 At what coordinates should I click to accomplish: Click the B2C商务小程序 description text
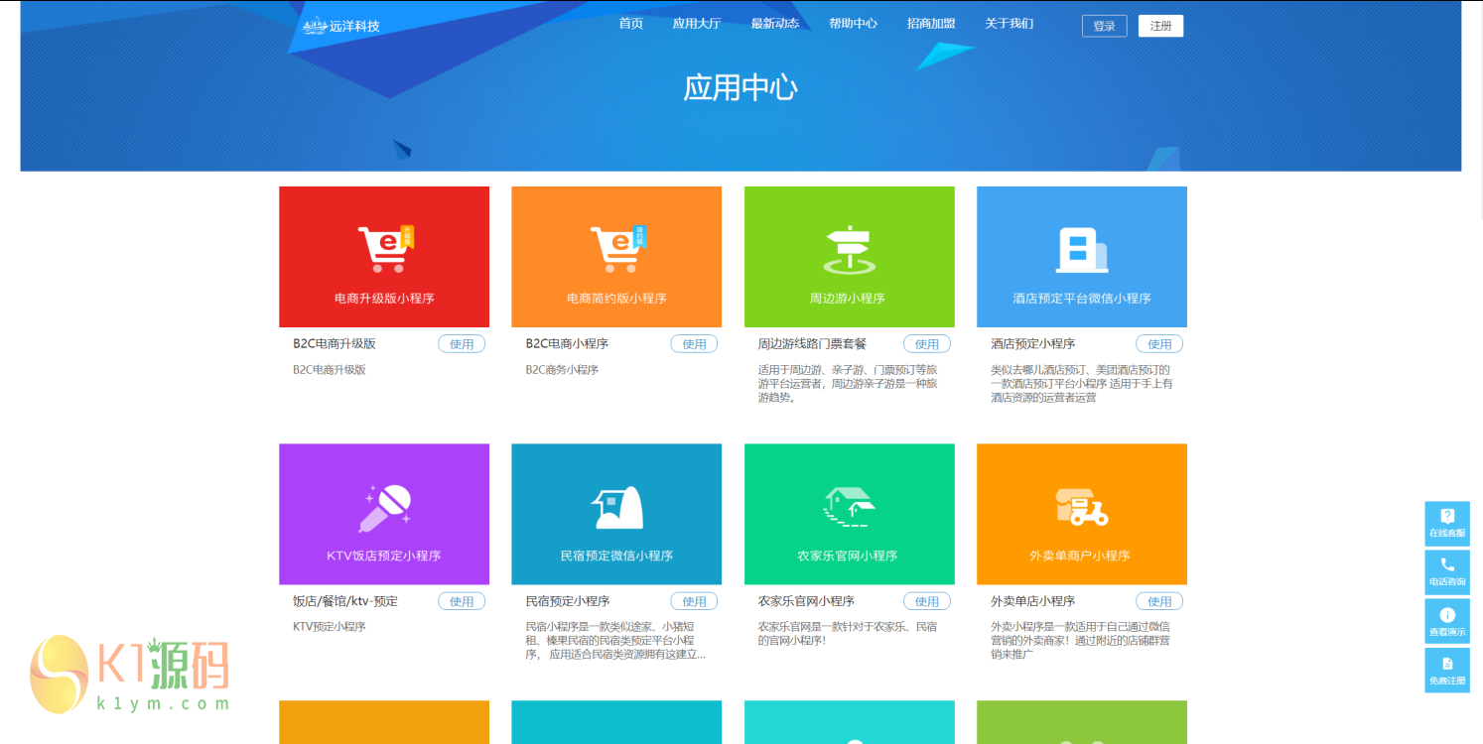point(562,370)
